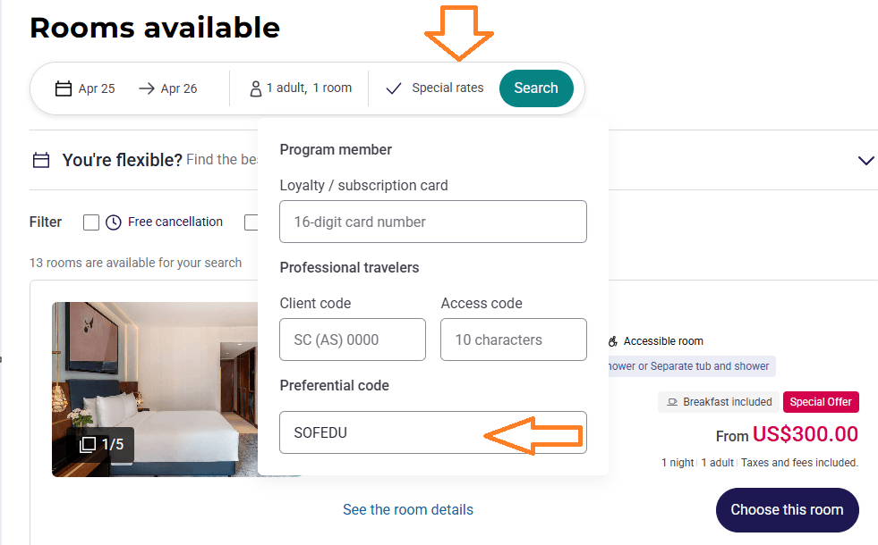Toggle the Special rates dropdown
Viewport: 878px width, 545px height.
pos(447,88)
